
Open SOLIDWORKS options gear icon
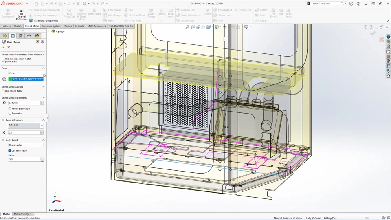click(84, 4)
